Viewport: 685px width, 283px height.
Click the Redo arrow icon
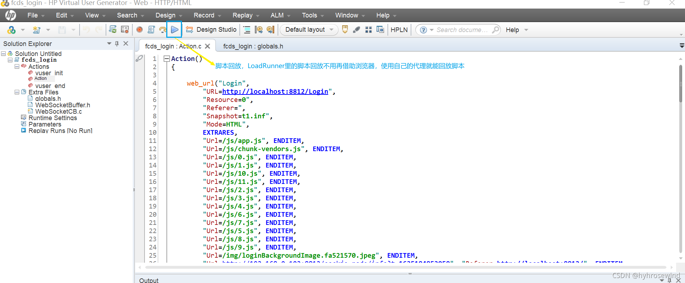pos(99,30)
